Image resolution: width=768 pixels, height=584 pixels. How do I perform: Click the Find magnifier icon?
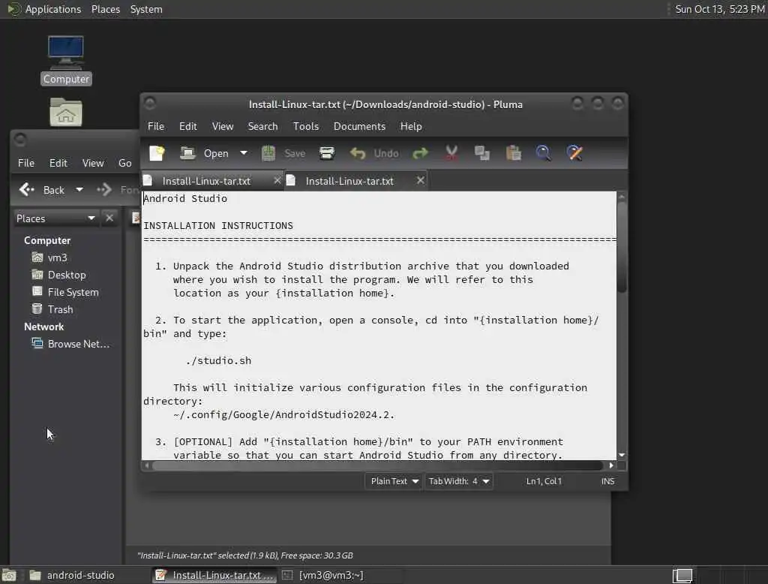(x=543, y=153)
